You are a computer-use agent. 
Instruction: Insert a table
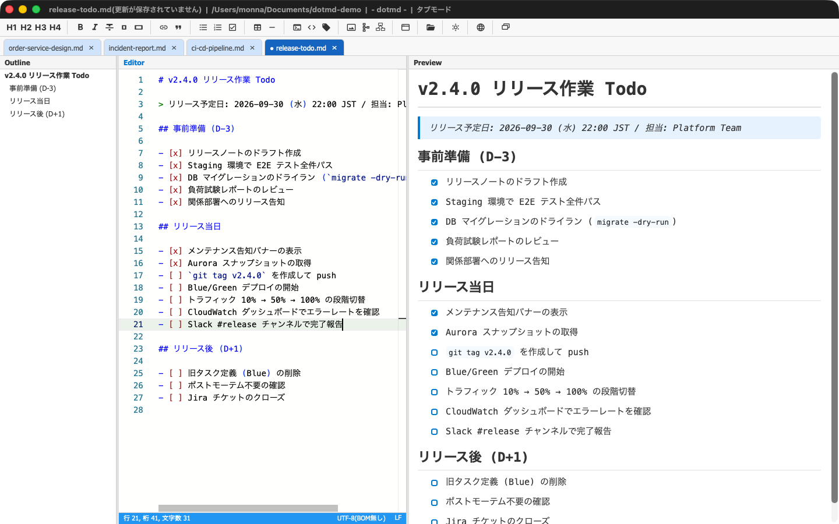(258, 27)
